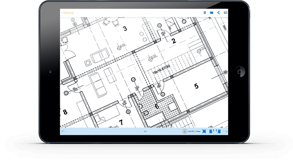Fit drawing to screen icon
Screen dimensions: 293x163
[204, 131]
